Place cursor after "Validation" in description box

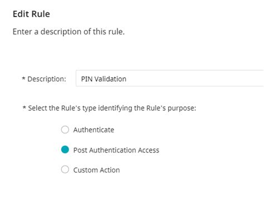127,79
